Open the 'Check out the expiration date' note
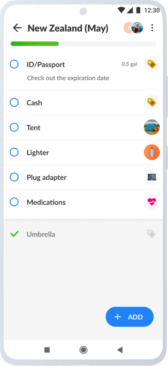The width and height of the screenshot is (168, 366). tap(68, 78)
